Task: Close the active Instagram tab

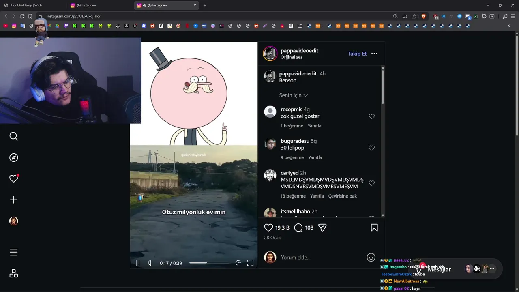Action: coord(195,5)
